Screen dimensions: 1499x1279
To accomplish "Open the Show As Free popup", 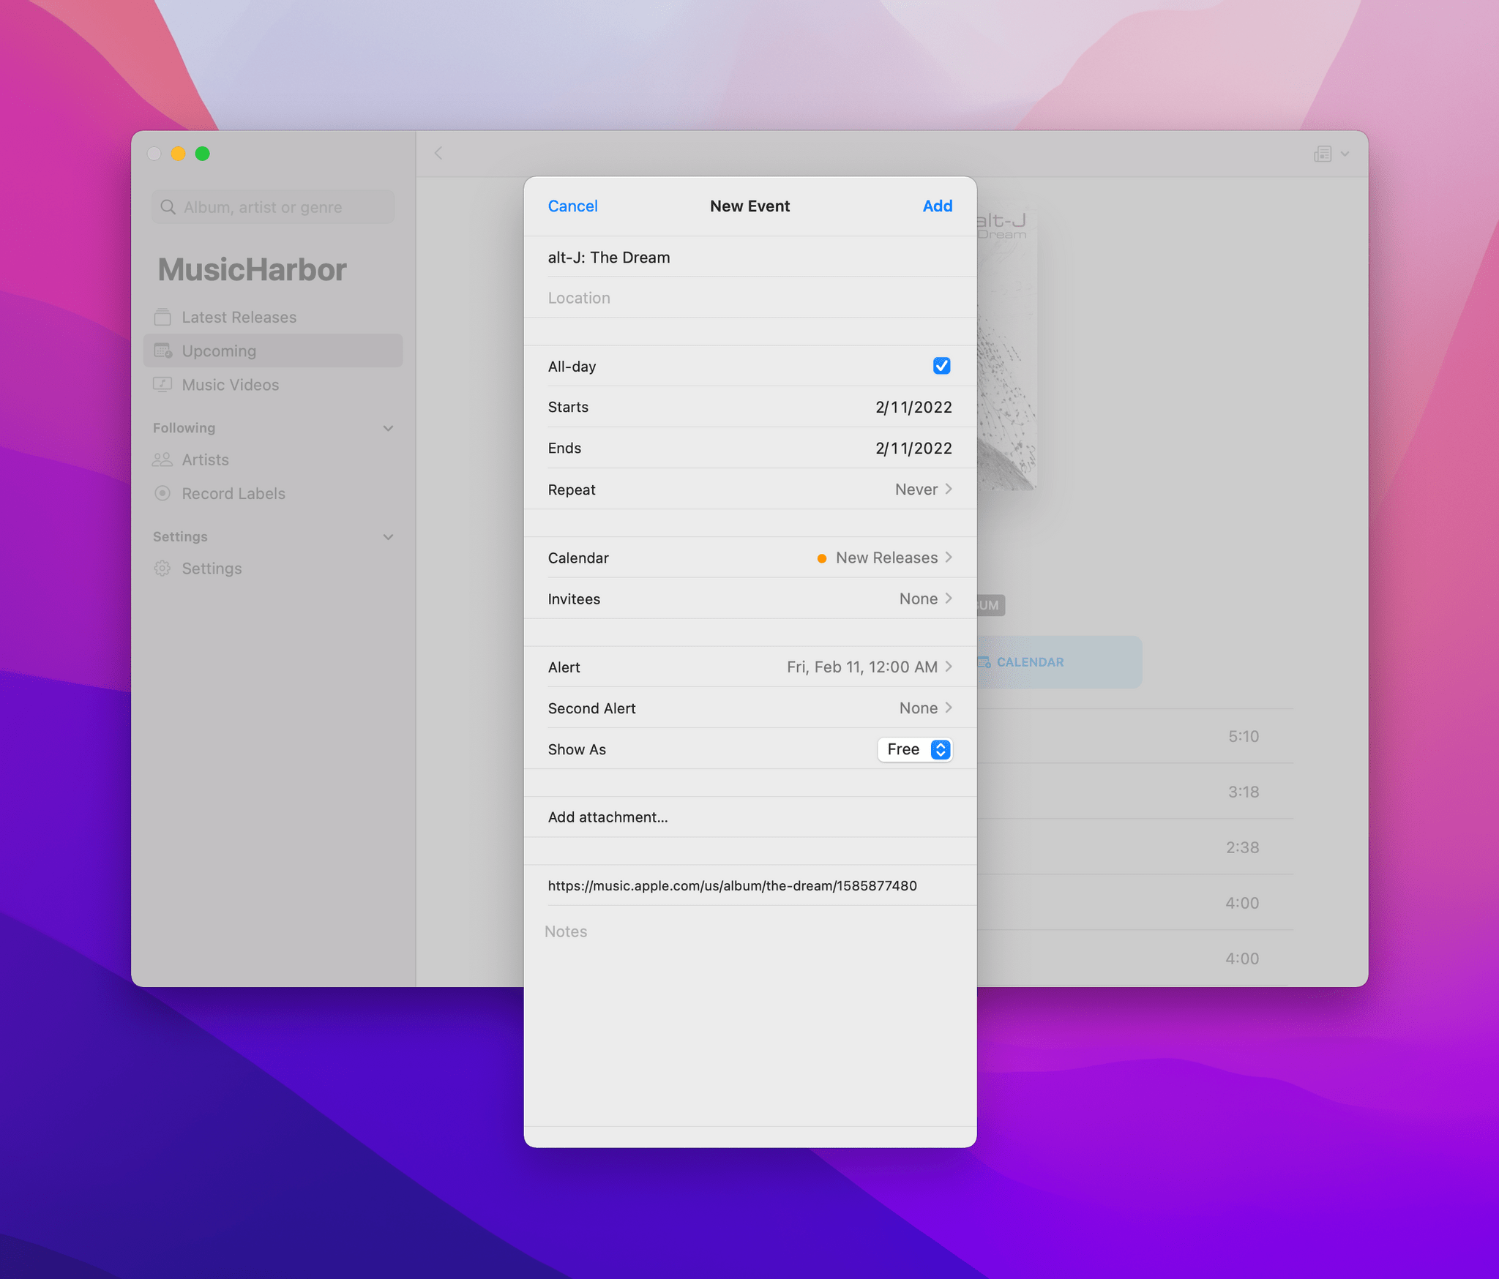I will [x=915, y=749].
